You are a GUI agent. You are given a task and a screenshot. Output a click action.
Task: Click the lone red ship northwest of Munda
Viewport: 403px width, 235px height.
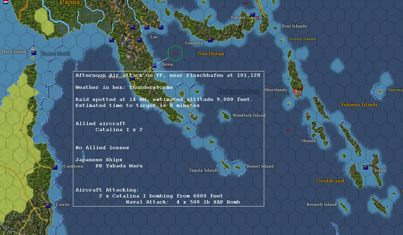point(288,130)
